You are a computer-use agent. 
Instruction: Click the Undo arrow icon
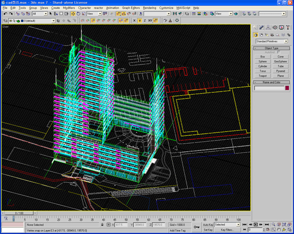5,14
